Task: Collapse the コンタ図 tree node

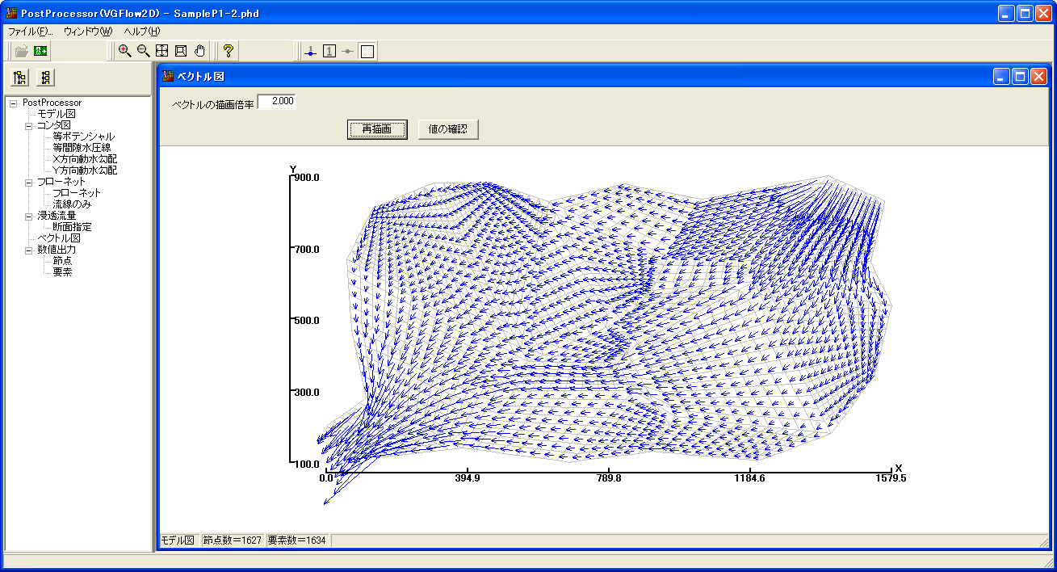Action: pos(28,125)
